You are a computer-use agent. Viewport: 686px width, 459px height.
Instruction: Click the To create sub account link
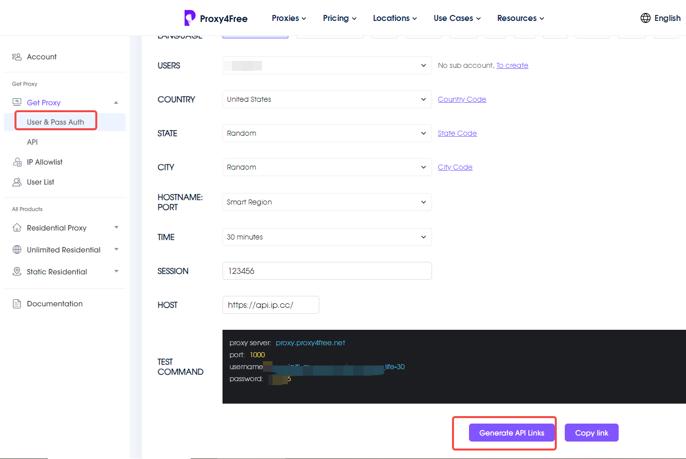pos(512,65)
